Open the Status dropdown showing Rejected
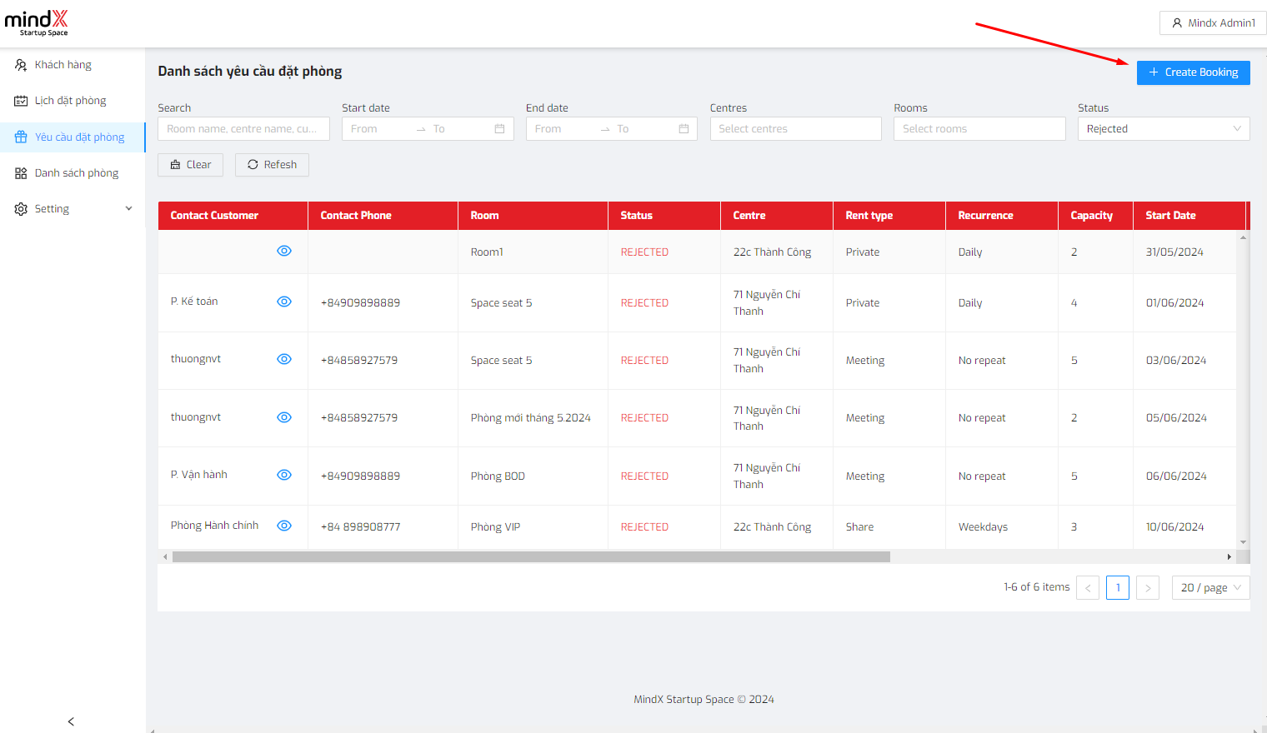This screenshot has height=733, width=1267. (x=1163, y=129)
